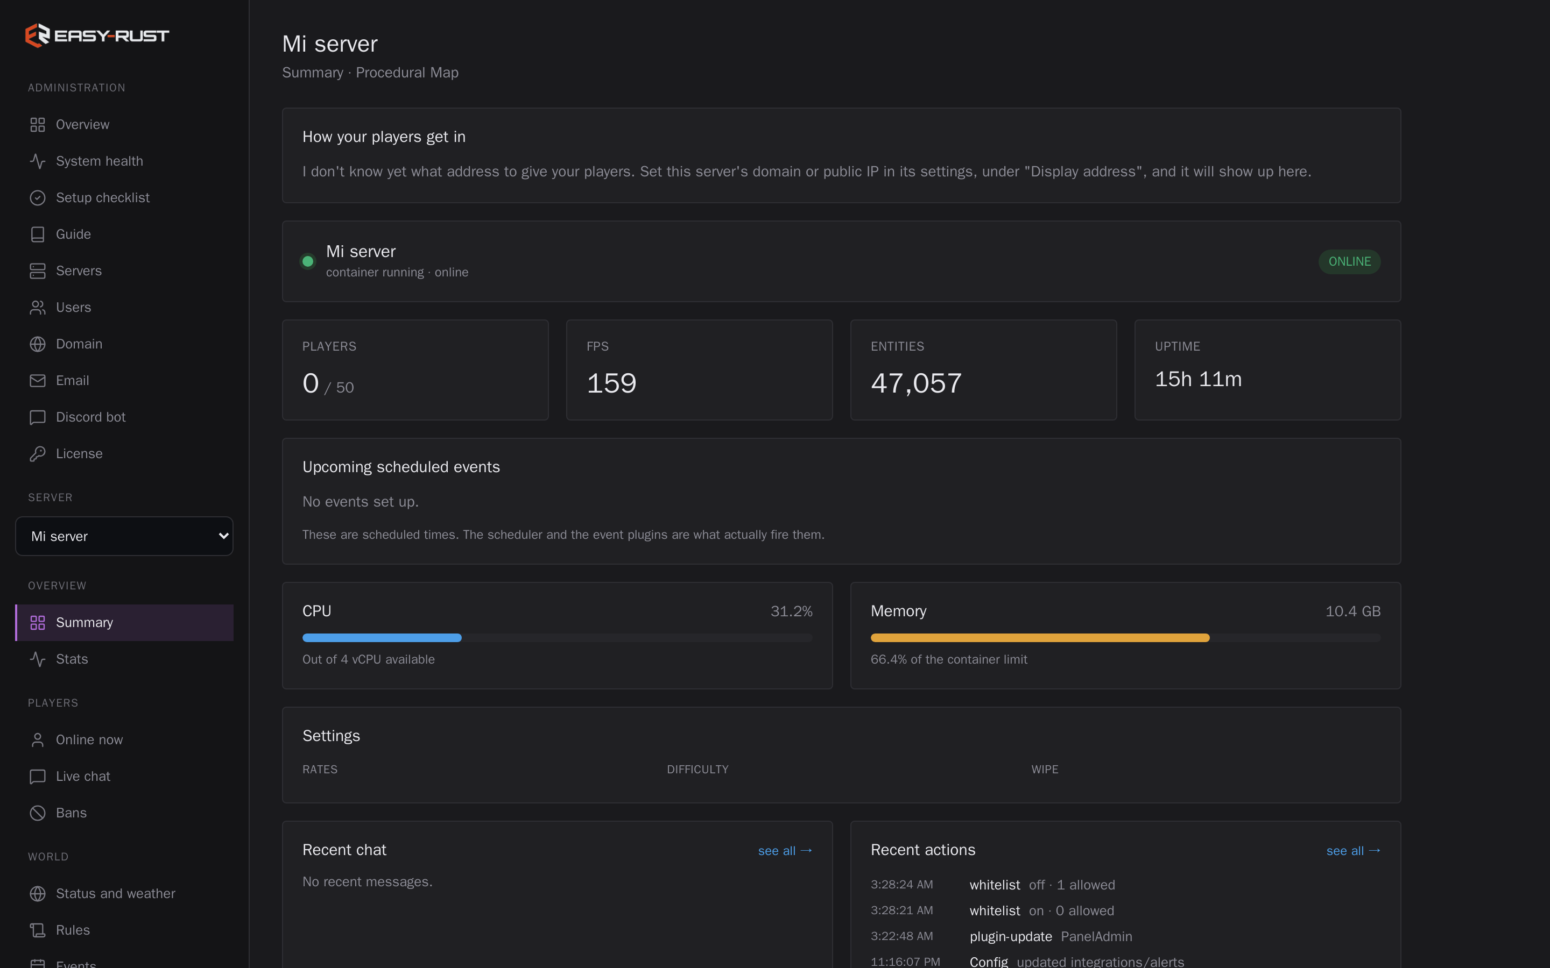Click the Easy-Rust logo
1550x968 pixels.
point(97,35)
